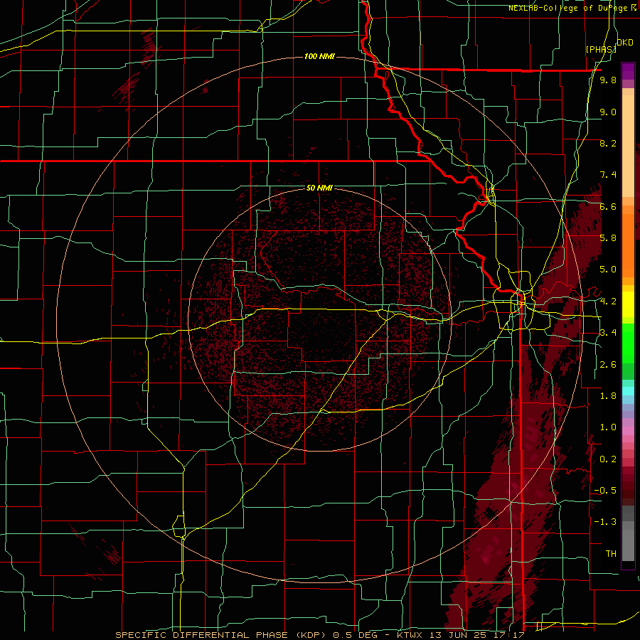Click the 6.6 value on the color scale
The width and height of the screenshot is (640, 640).
pos(608,206)
